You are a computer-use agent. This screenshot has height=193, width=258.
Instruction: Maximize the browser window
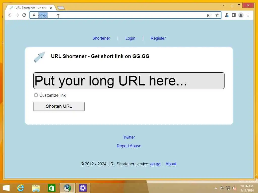pos(239,6)
